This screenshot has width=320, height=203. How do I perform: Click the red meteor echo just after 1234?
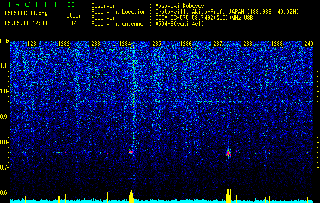coord(131,152)
